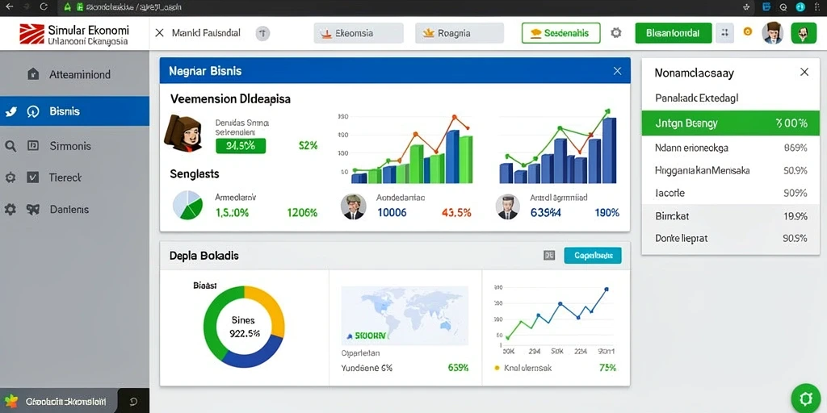Click the green round icon at bottom right
Viewport: 827px width, 413px height.
pos(805,398)
